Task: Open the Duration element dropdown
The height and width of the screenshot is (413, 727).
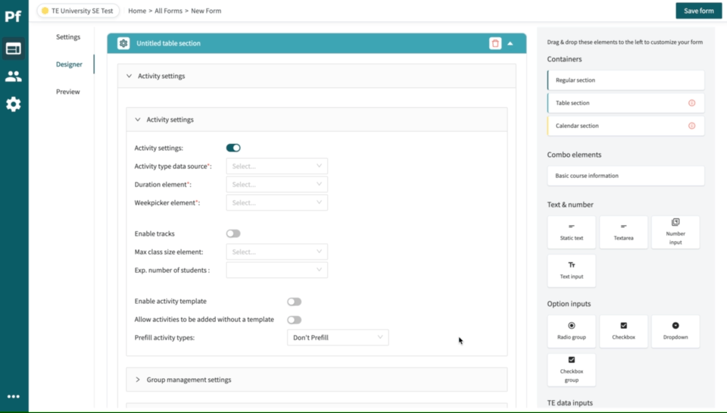Action: [277, 184]
